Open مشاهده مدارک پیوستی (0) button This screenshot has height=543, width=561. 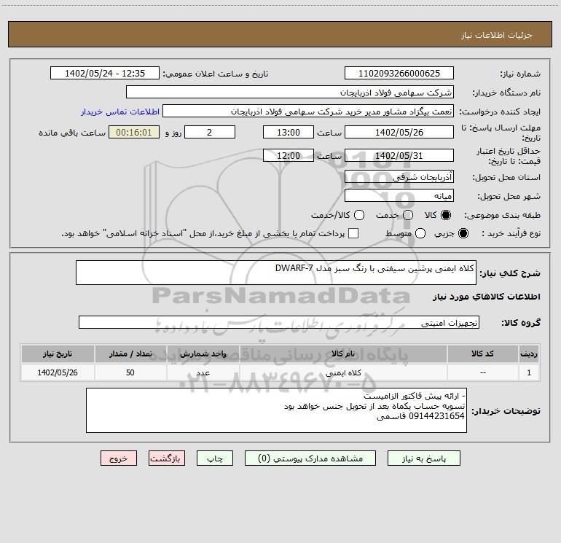coord(310,458)
